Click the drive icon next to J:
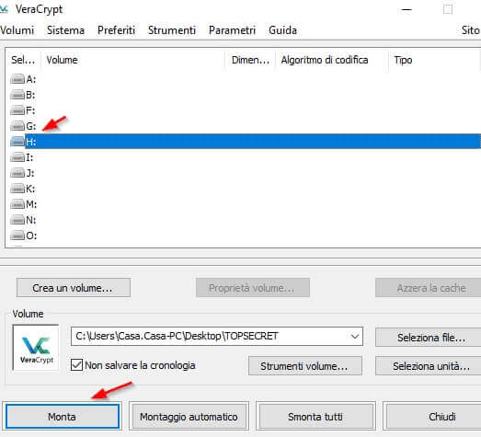Screen dimensions: 481x437 click(x=17, y=173)
